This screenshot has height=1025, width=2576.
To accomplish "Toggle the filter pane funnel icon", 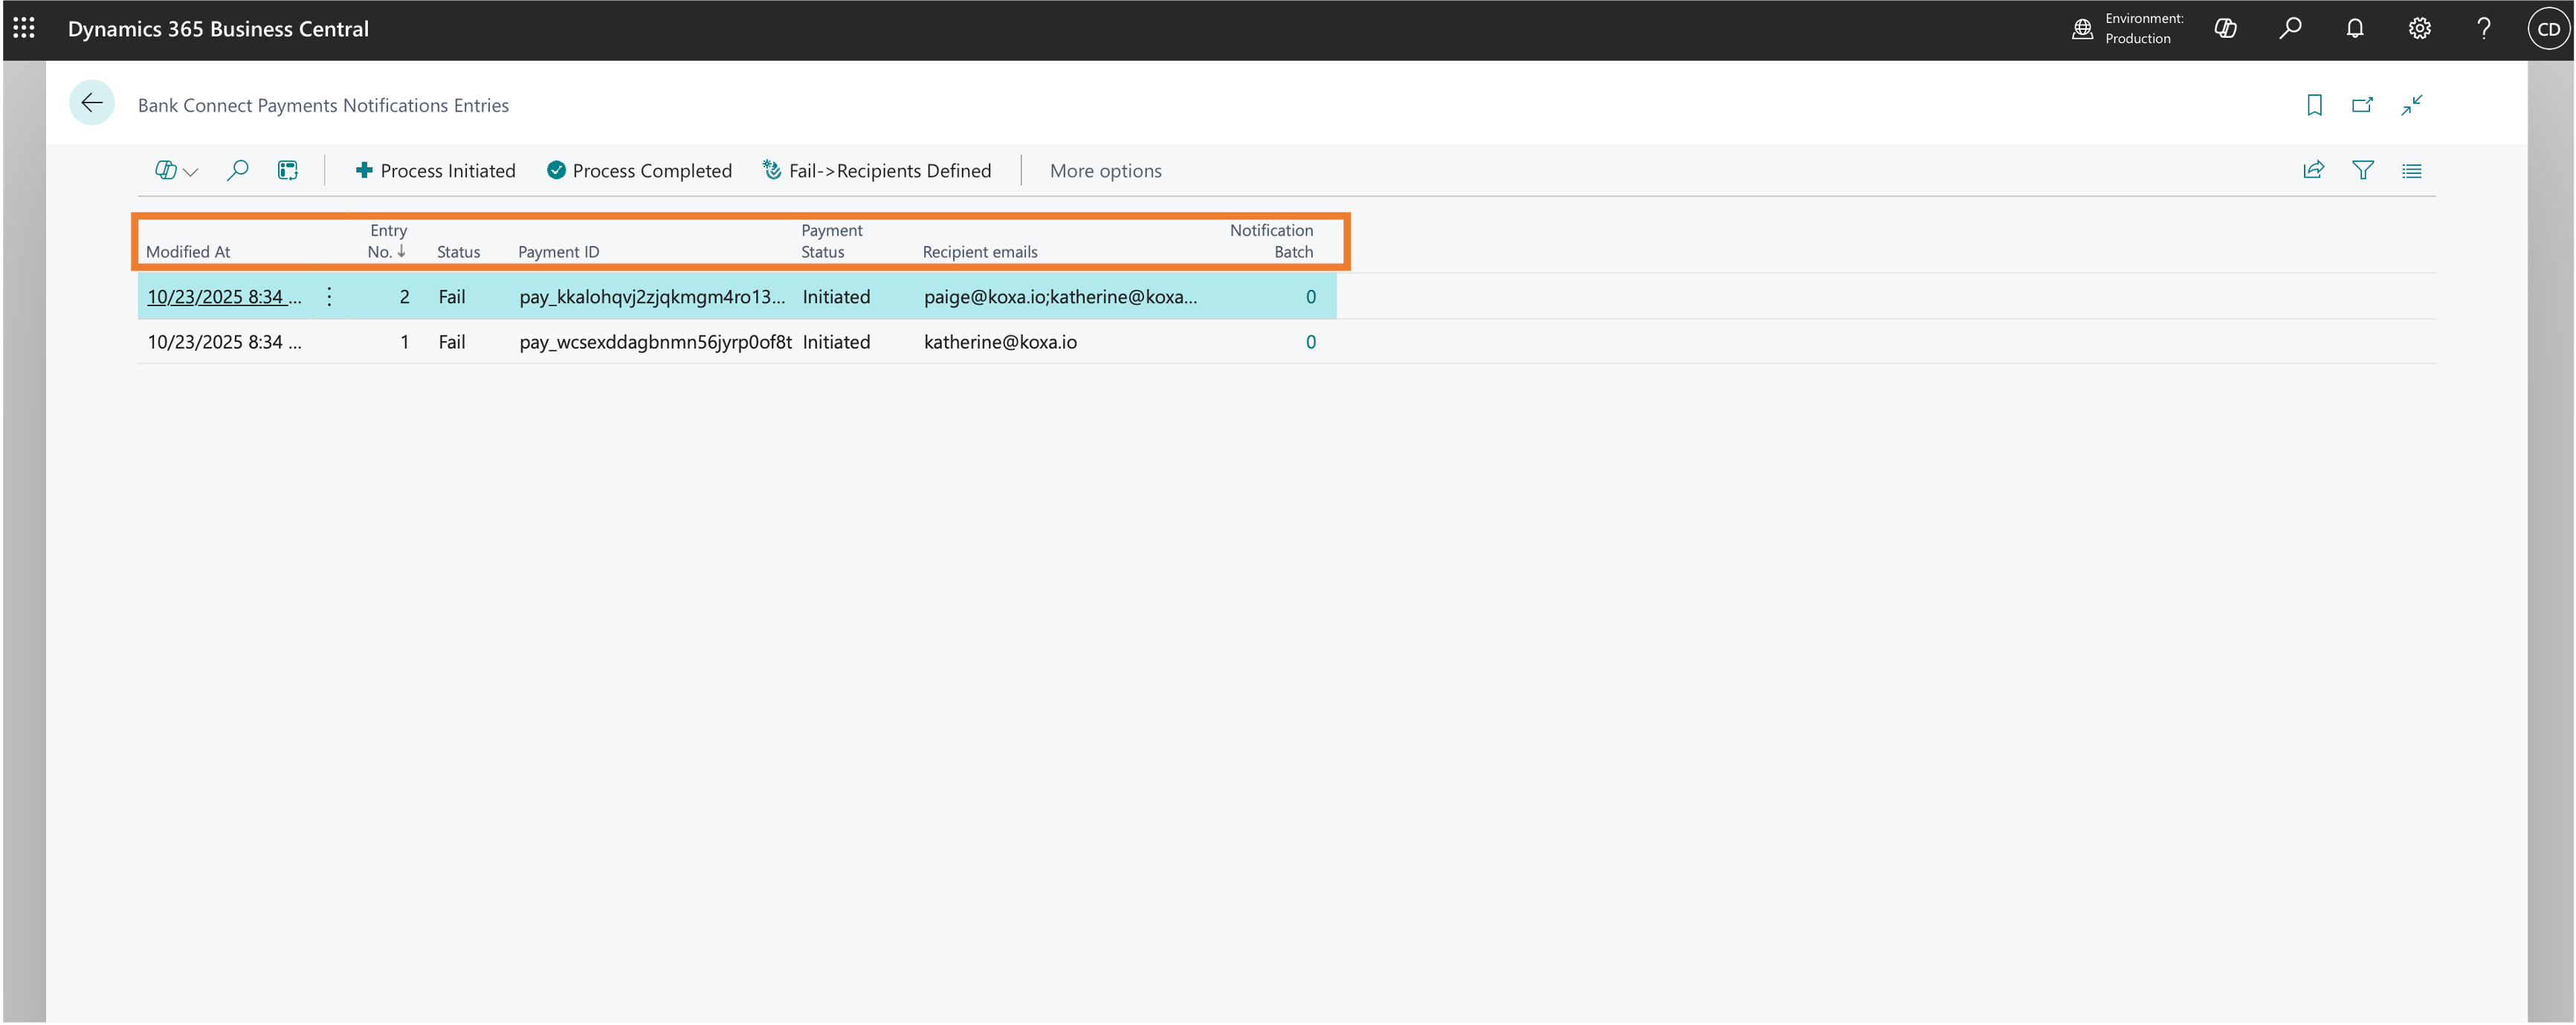I will pyautogui.click(x=2363, y=171).
